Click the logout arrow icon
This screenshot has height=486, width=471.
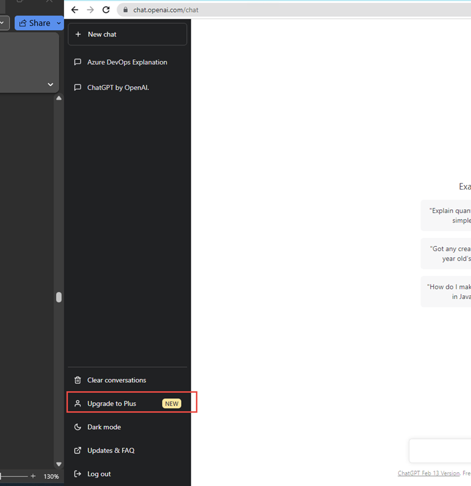coord(78,474)
